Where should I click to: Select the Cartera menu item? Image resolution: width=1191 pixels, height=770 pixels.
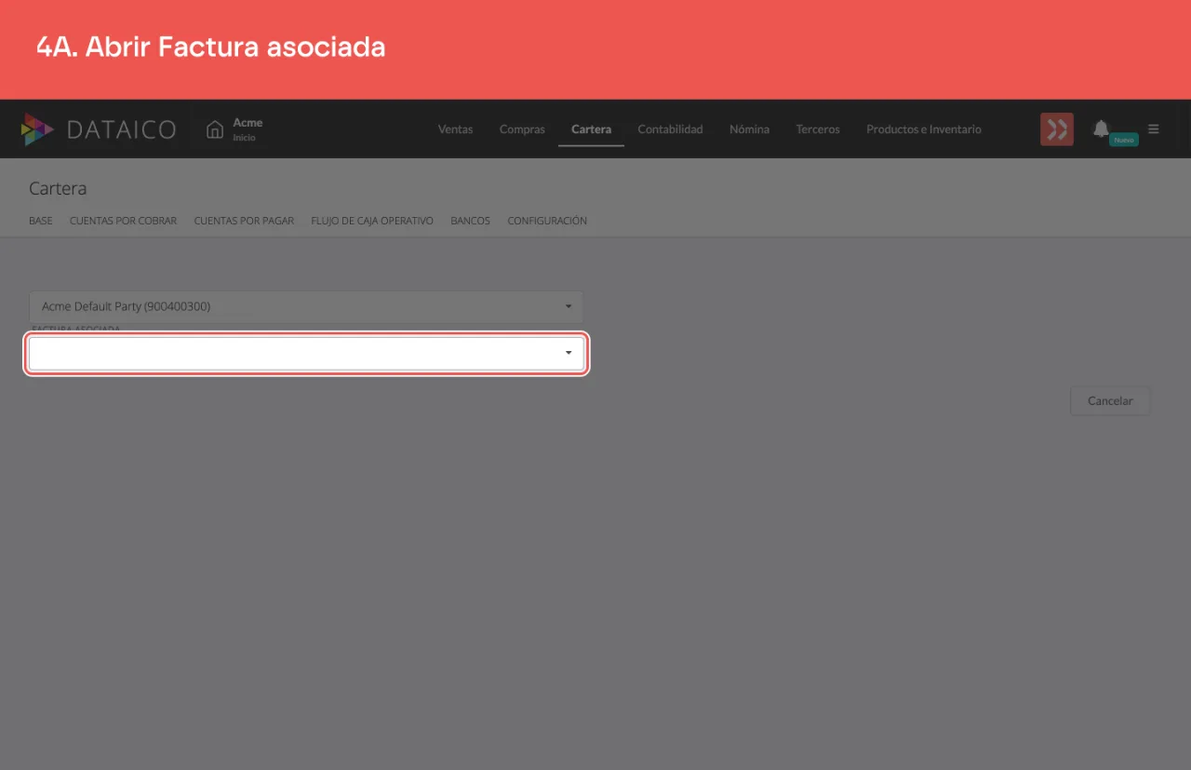[591, 129]
